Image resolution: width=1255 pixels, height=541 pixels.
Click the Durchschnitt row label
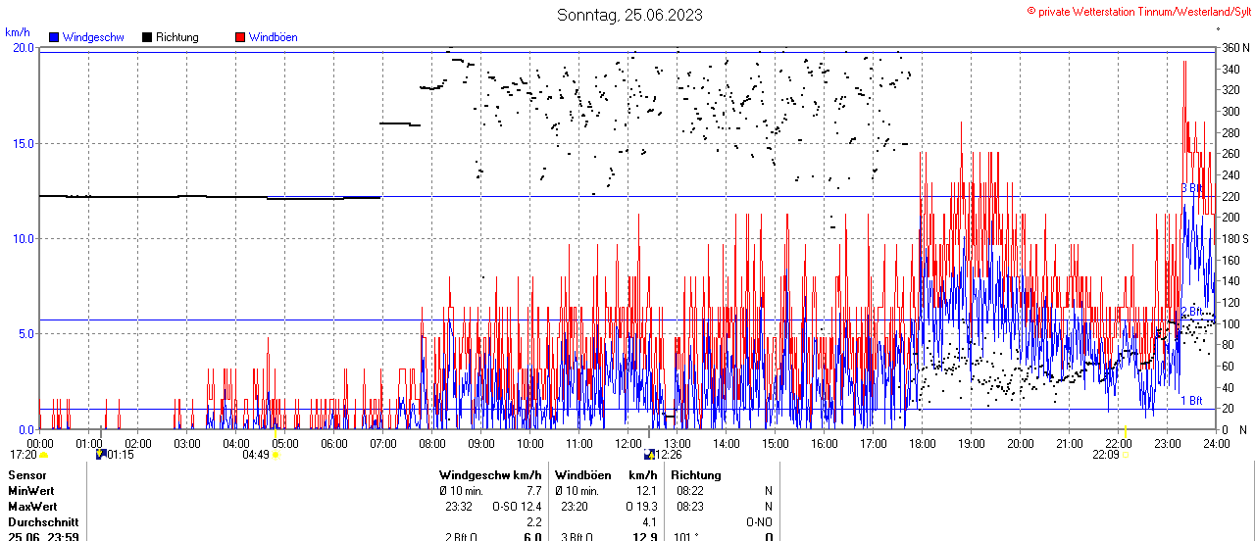43,522
